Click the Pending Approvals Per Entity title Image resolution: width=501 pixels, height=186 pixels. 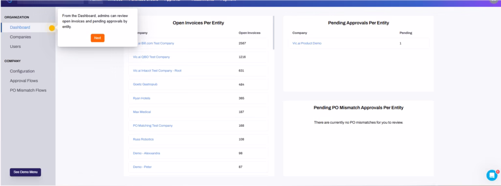coord(359,23)
